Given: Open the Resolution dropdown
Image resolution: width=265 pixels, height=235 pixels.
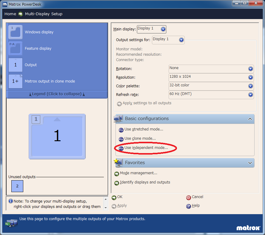Looking at the screenshot, I should coord(250,77).
